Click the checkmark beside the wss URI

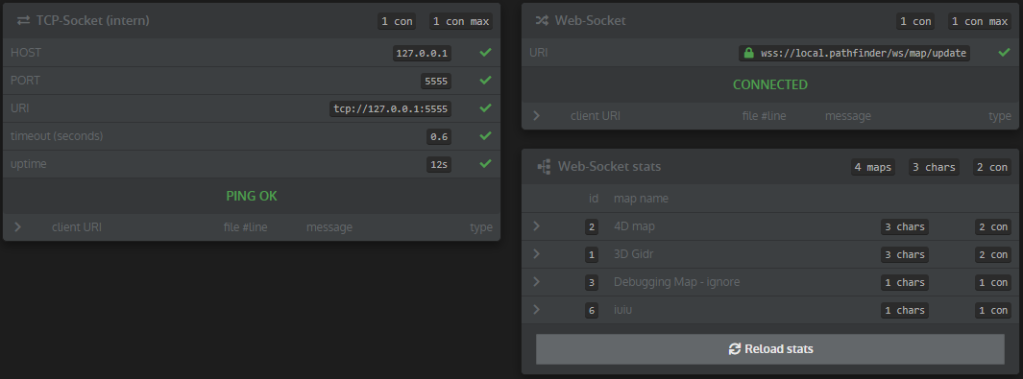tap(1004, 52)
